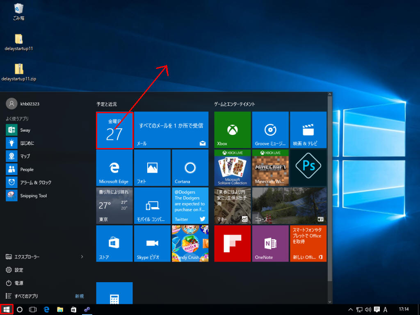Launch Sway from most used apps
The height and width of the screenshot is (315, 420).
pos(46,130)
